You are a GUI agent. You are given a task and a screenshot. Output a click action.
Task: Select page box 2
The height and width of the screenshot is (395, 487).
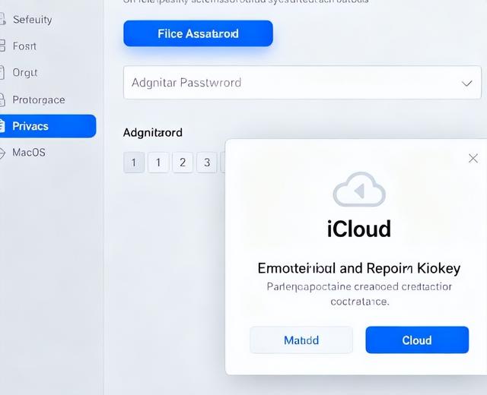[x=183, y=163]
